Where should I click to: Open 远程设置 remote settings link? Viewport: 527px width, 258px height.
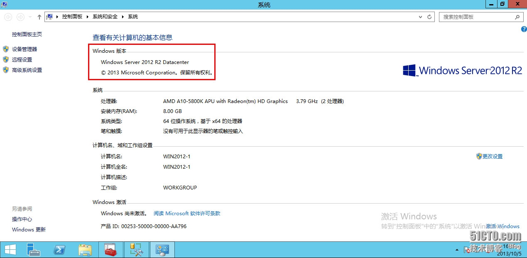click(22, 60)
